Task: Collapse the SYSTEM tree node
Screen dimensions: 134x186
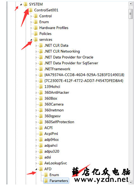Action: tap(21, 4)
